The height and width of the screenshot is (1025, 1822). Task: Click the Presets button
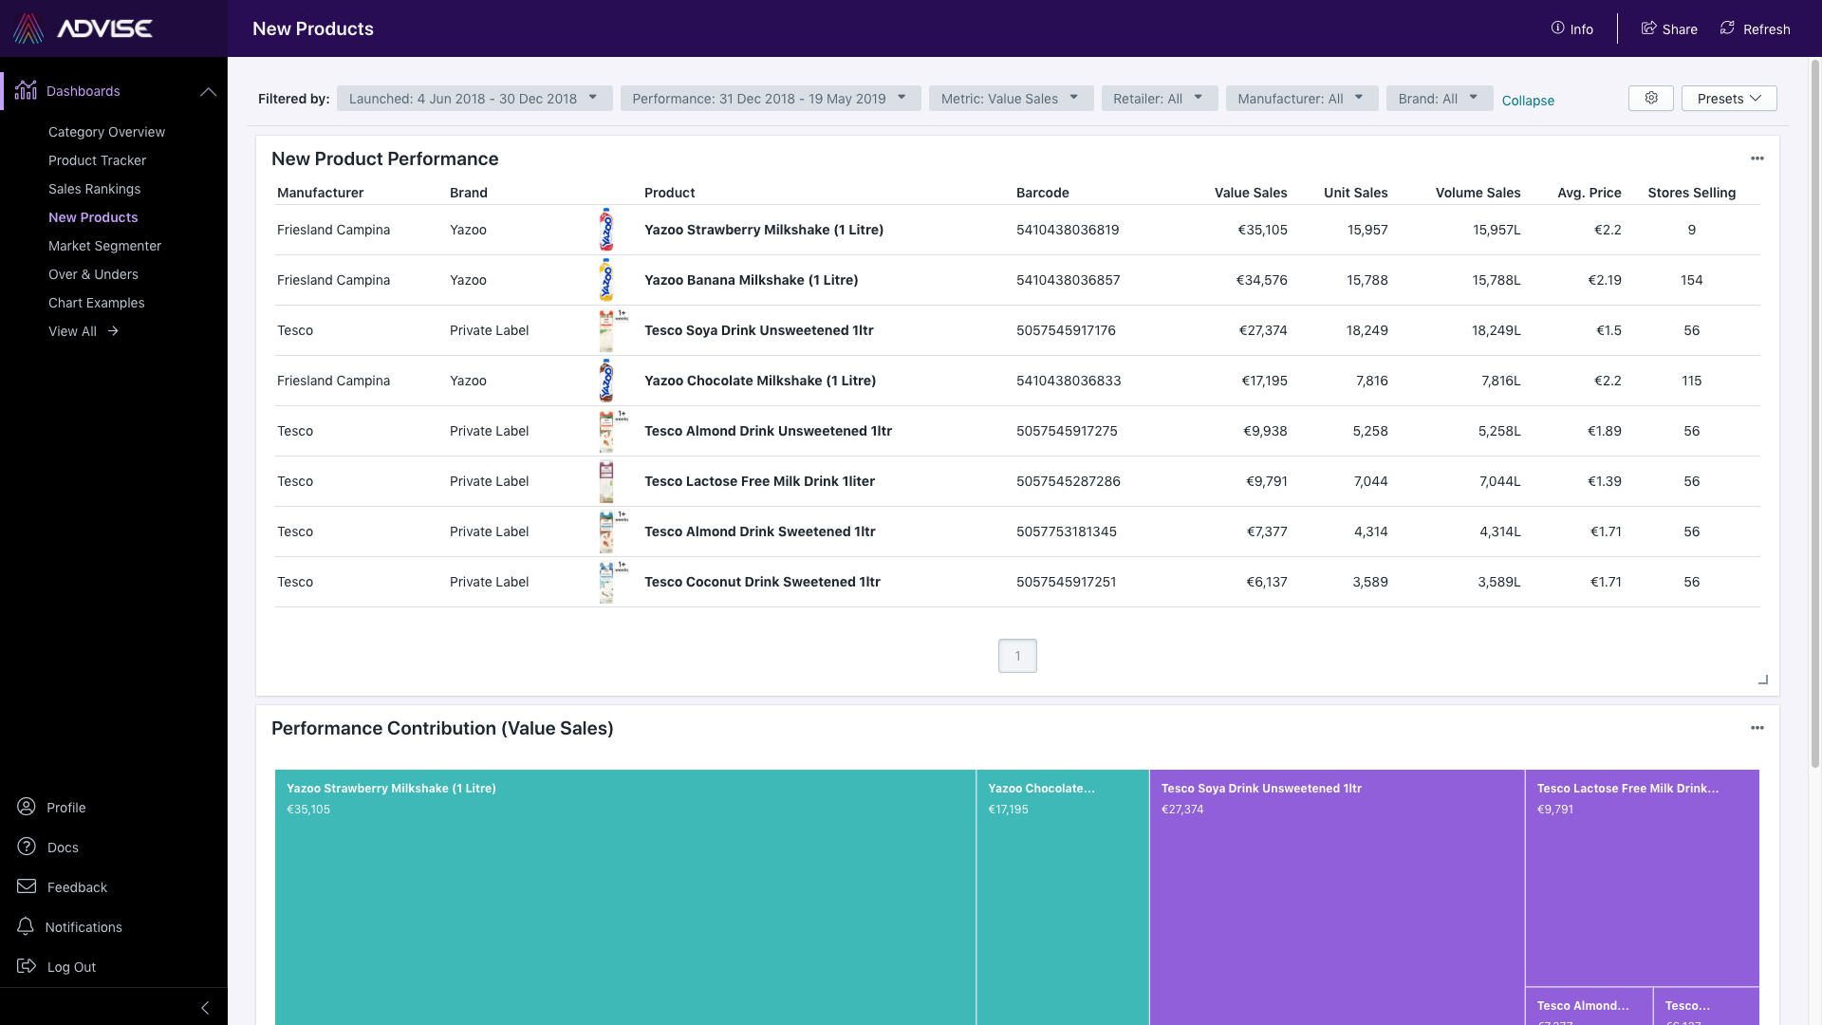click(x=1728, y=98)
